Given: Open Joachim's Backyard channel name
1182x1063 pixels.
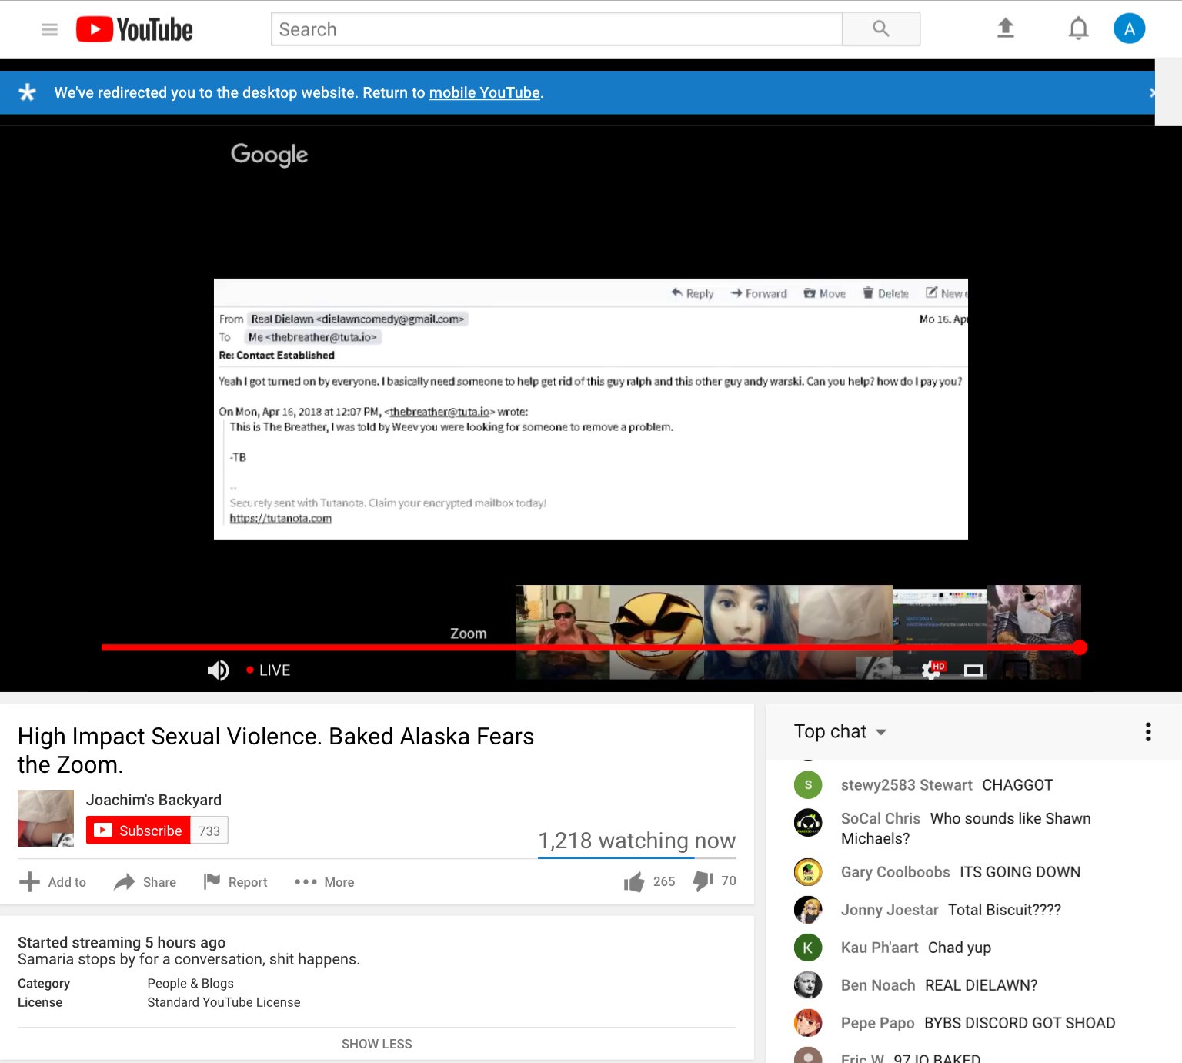Looking at the screenshot, I should coord(154,800).
